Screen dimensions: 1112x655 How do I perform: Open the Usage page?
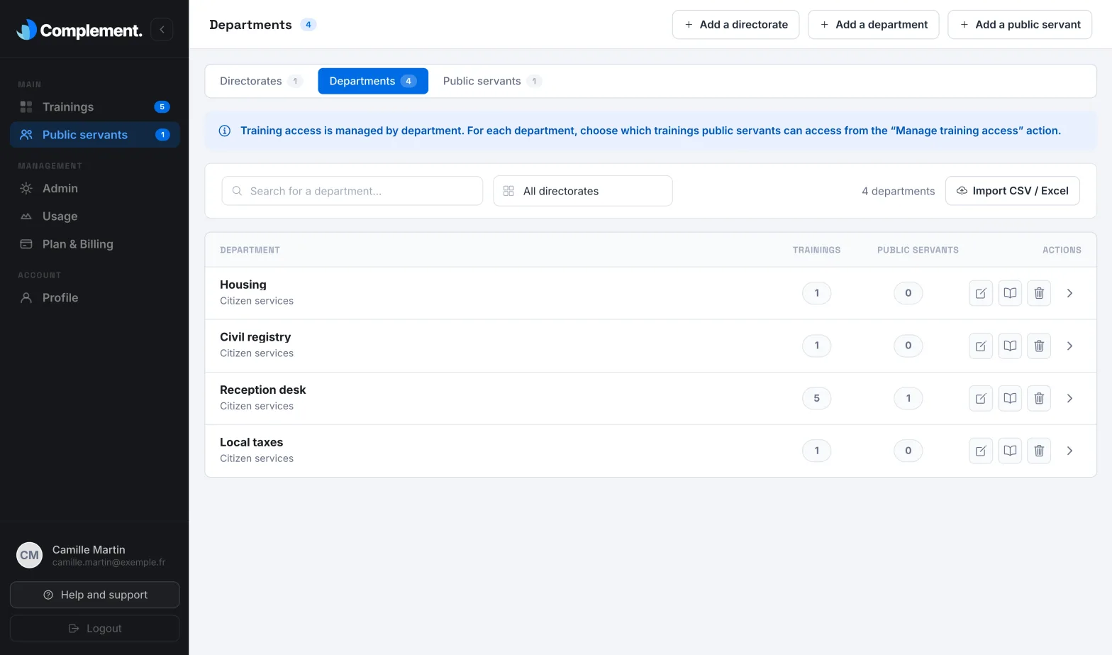[x=95, y=216]
